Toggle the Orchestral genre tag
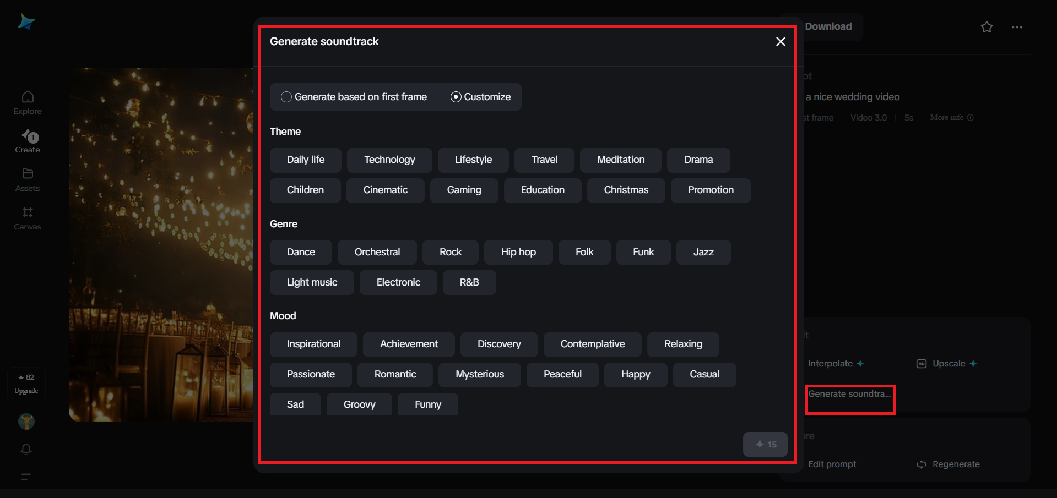 click(377, 253)
